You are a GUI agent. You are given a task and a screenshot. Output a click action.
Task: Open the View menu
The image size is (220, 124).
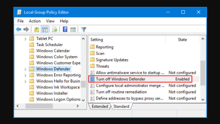pos(50,21)
